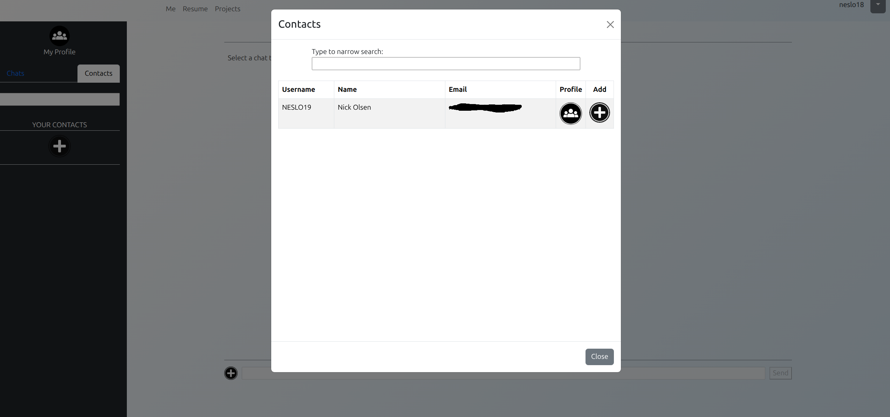The width and height of the screenshot is (890, 417).
Task: Select the NESLO19 username cell
Action: [x=297, y=107]
